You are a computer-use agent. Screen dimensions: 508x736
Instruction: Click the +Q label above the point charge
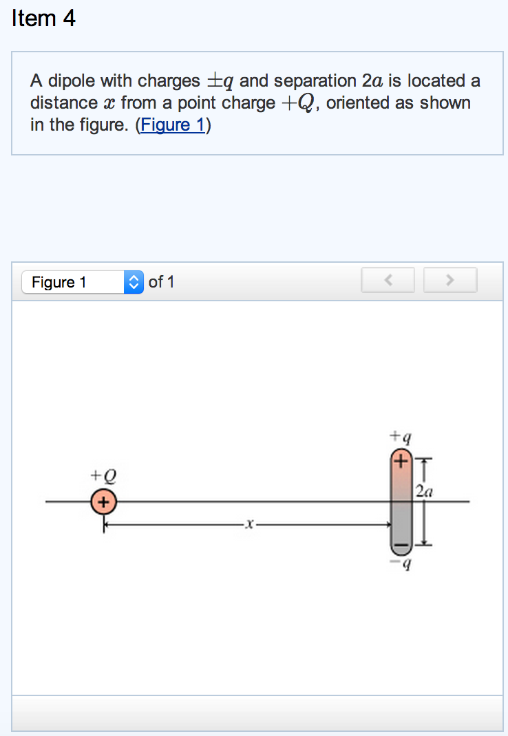(102, 475)
